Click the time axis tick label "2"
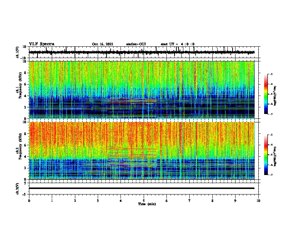Image resolution: width=291 pixels, height=225 pixels. click(75, 201)
